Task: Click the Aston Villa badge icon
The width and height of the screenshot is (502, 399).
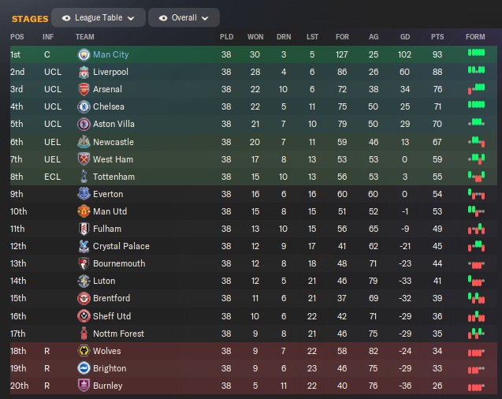Action: 84,125
